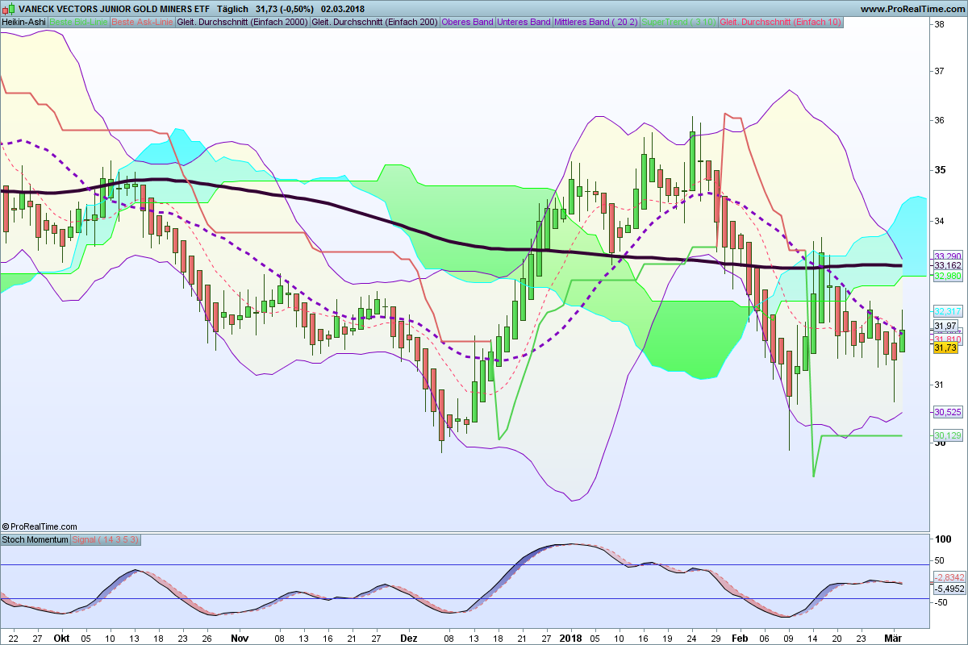Click Mittleres Band (20 2) label

click(x=596, y=22)
